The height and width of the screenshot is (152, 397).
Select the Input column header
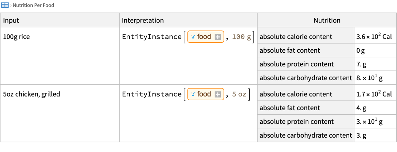pos(11,21)
